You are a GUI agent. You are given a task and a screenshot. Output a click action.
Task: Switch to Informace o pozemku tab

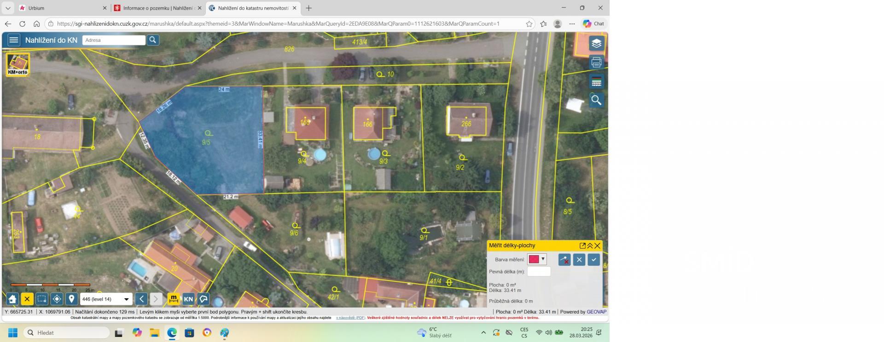coord(157,8)
